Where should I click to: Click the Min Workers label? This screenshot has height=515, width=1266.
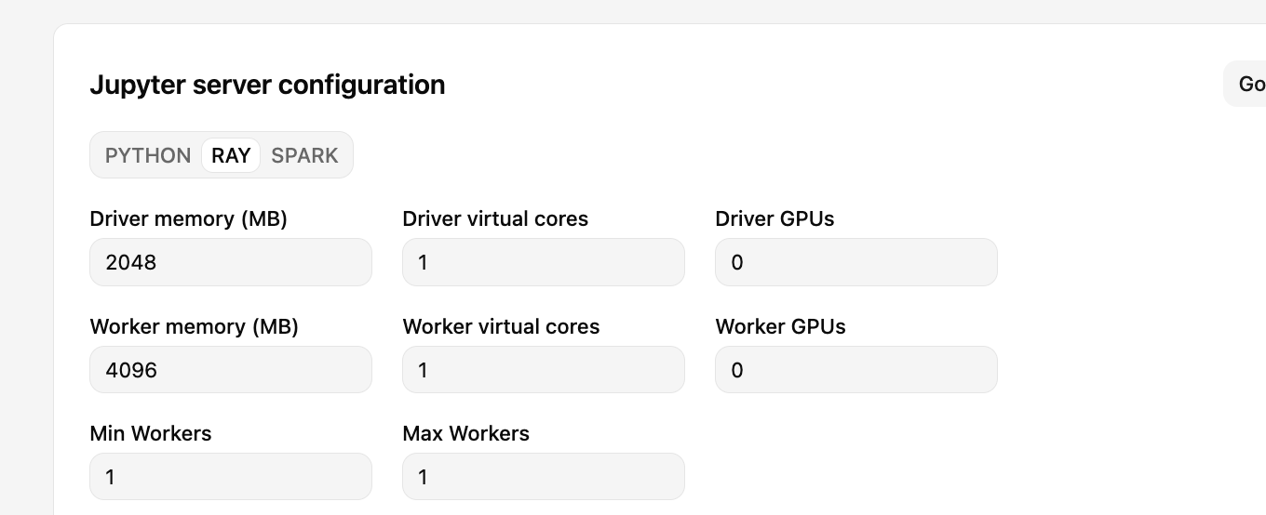point(151,434)
